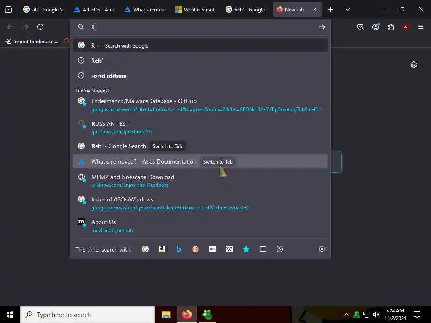Open the network icon in system tray
Viewport: 431px width, 323px height.
[367, 315]
